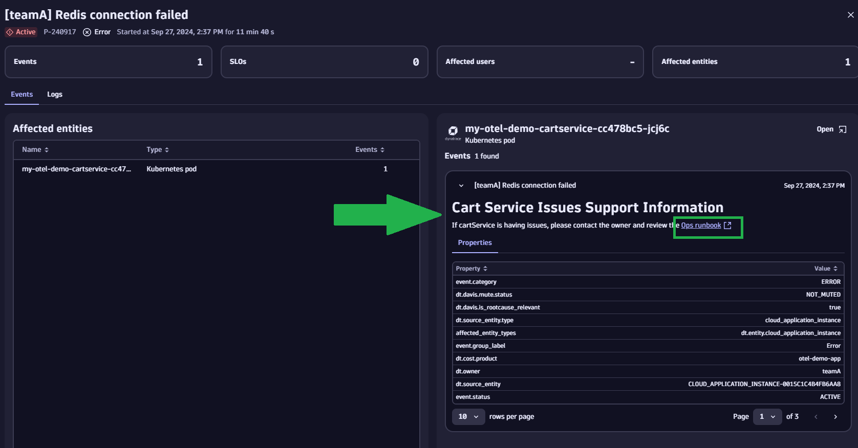This screenshot has height=448, width=858.
Task: Click the otel-demo-app value
Action: click(820, 359)
